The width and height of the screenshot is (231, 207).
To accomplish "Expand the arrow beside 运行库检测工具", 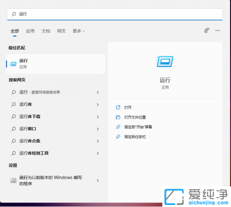I will (x=98, y=153).
